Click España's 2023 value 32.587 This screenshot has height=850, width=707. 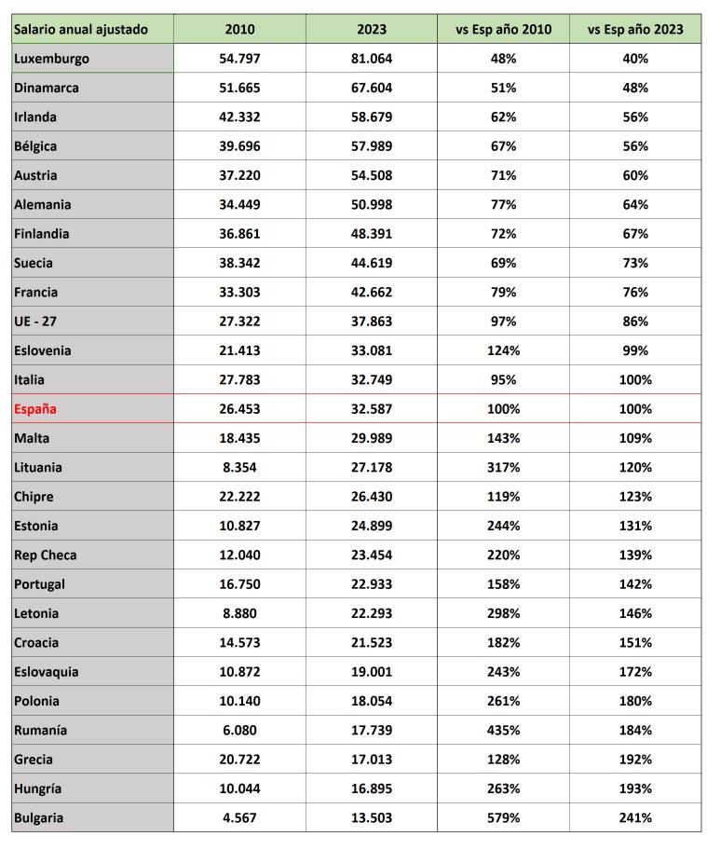[372, 409]
